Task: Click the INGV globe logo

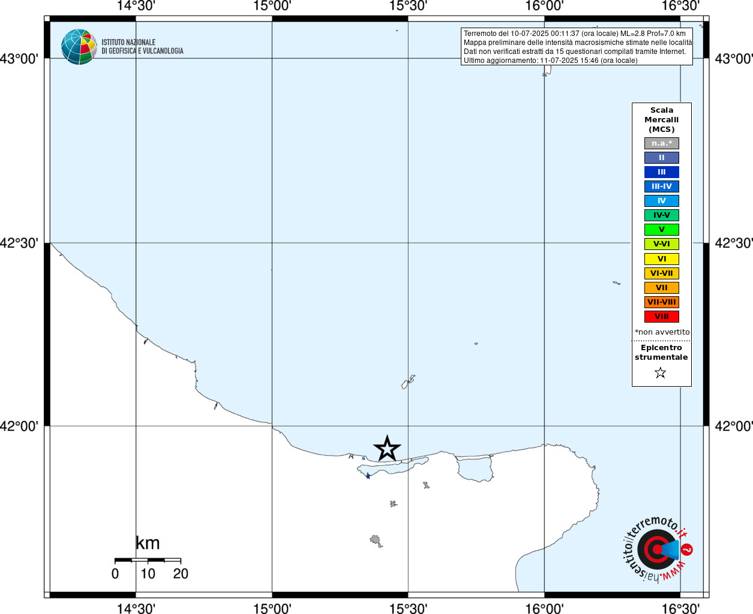Action: coord(79,47)
